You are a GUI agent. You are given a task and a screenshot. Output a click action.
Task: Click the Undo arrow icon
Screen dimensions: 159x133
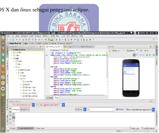[17, 40]
